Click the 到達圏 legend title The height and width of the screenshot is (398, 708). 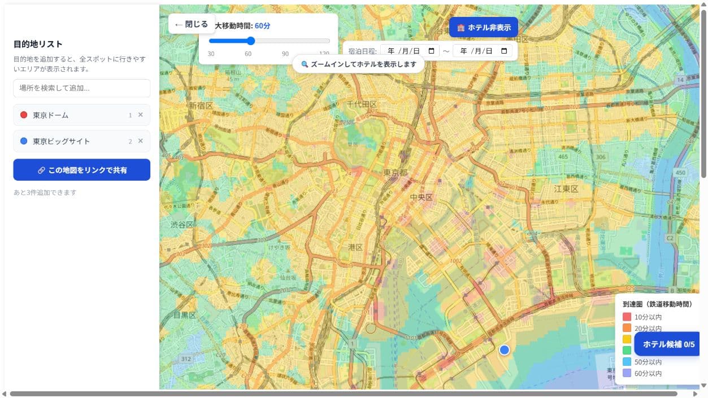[x=657, y=304]
